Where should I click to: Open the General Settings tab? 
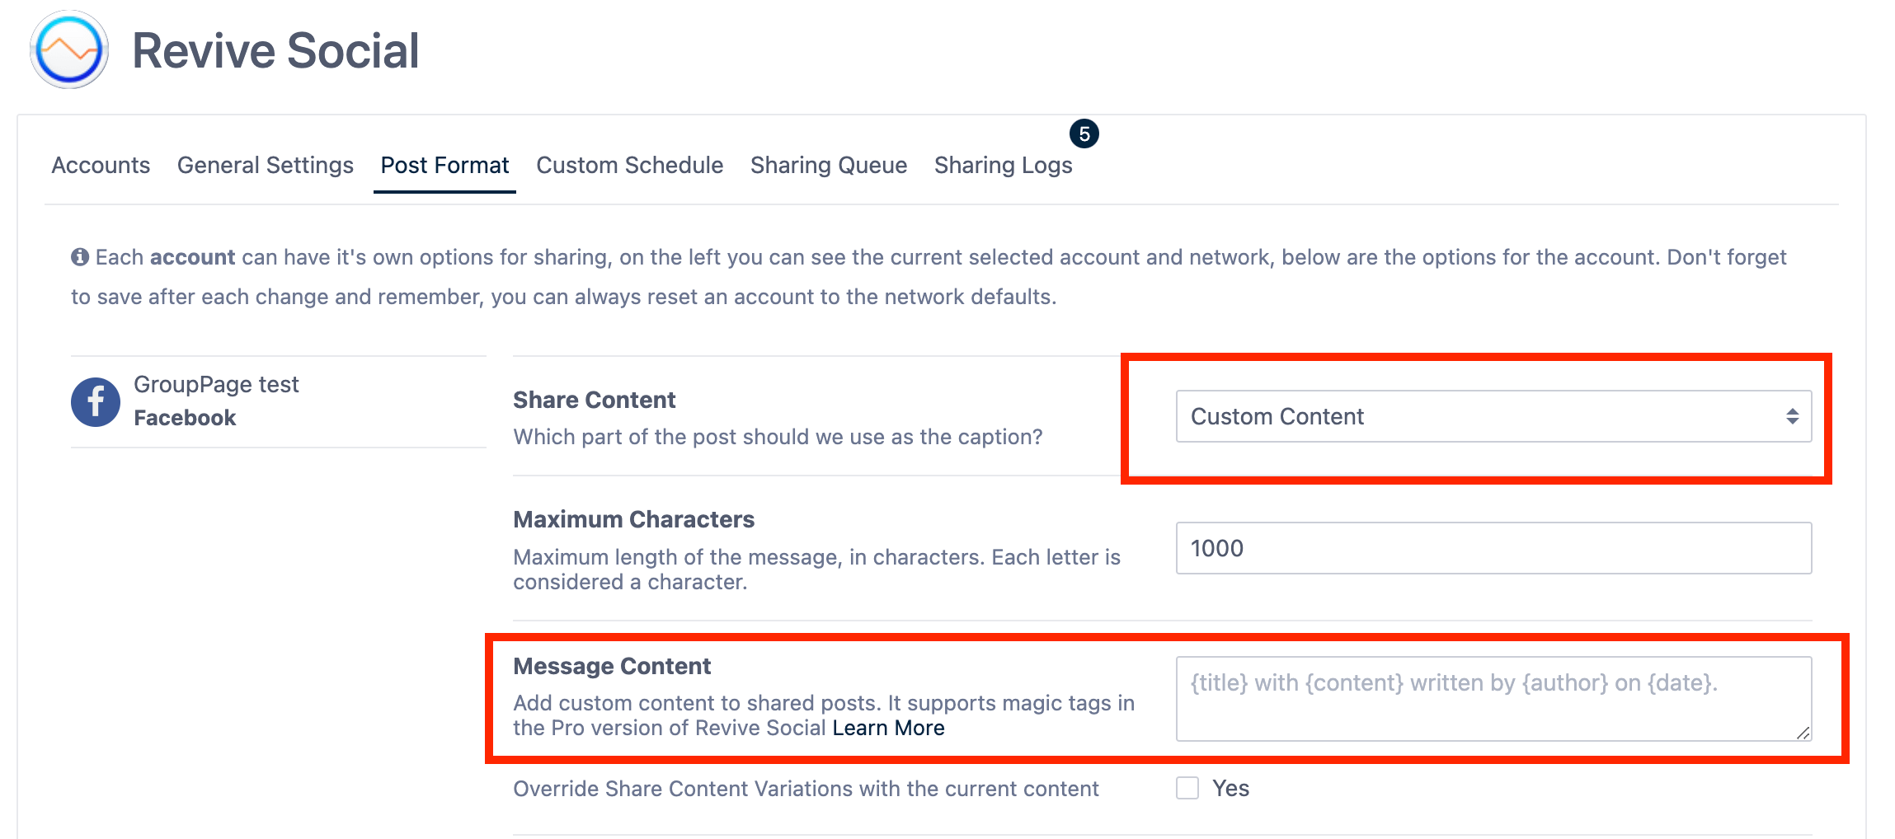(265, 166)
